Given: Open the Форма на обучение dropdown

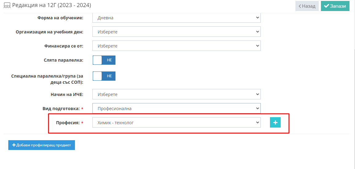Looking at the screenshot, I should pyautogui.click(x=176, y=18).
